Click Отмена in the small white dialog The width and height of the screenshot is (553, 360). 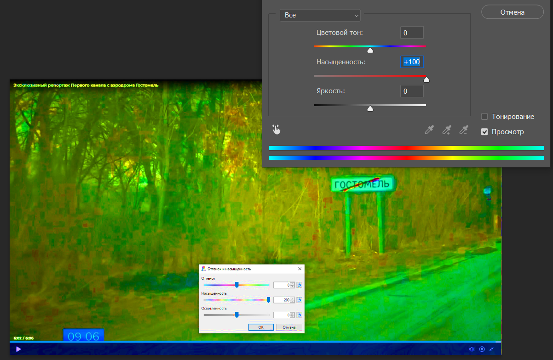click(289, 327)
